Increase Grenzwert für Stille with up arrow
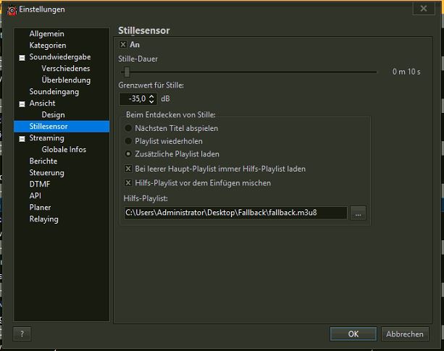 [152, 96]
